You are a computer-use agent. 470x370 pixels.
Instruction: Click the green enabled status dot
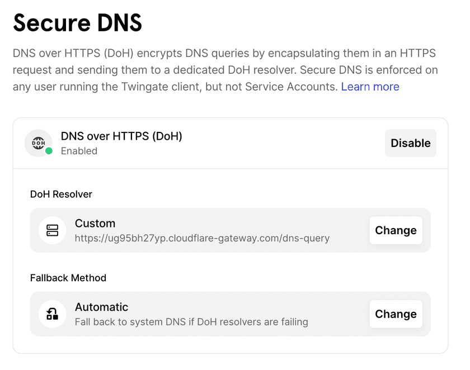(x=49, y=151)
